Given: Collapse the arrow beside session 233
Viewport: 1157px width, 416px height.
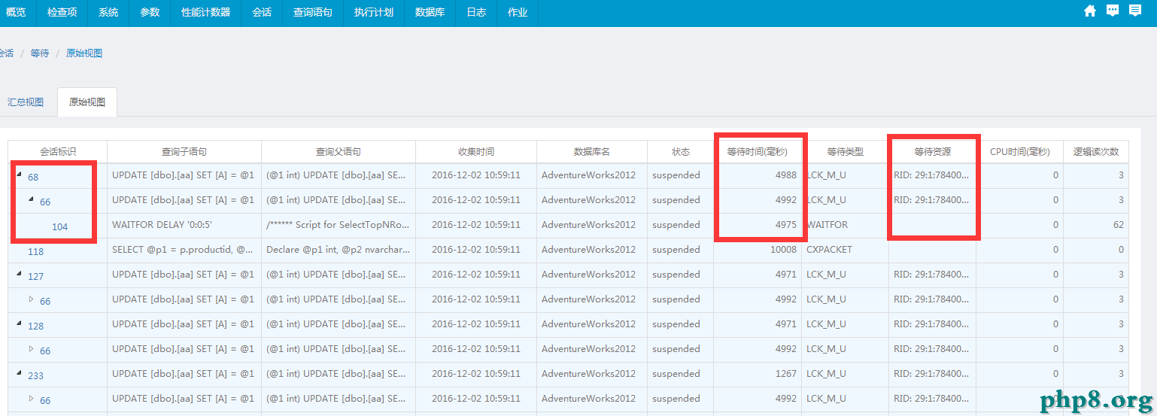Looking at the screenshot, I should (19, 374).
